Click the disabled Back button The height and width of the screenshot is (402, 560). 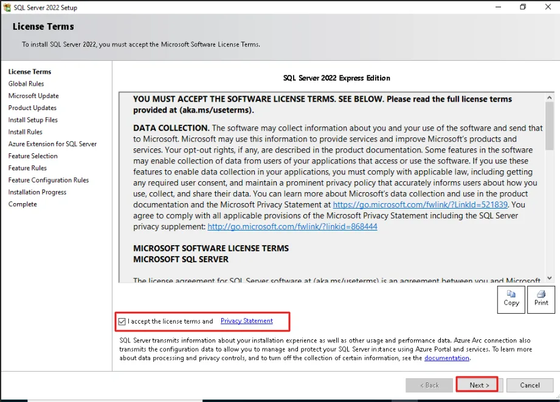tap(429, 385)
